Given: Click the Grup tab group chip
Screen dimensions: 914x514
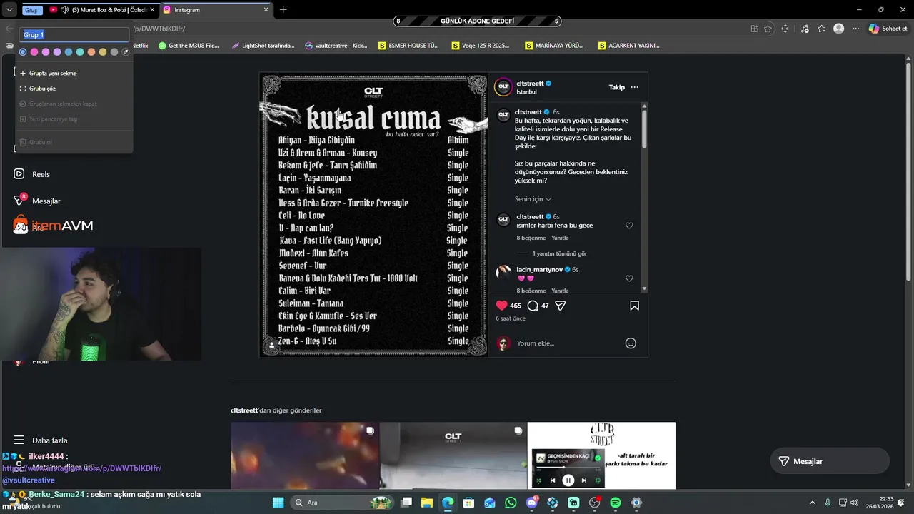Looking at the screenshot, I should 31,10.
